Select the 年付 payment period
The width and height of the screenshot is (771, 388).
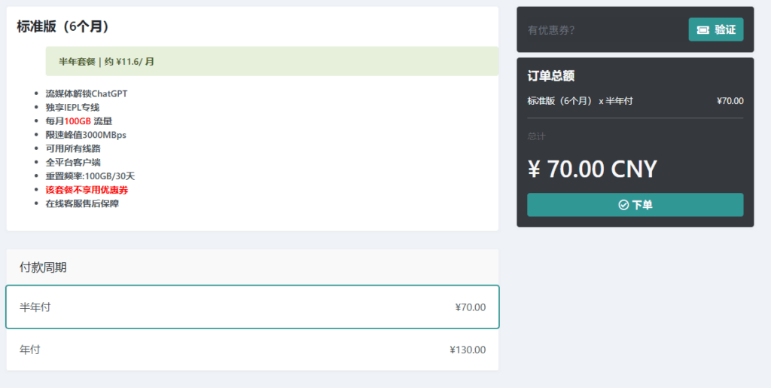coord(253,350)
